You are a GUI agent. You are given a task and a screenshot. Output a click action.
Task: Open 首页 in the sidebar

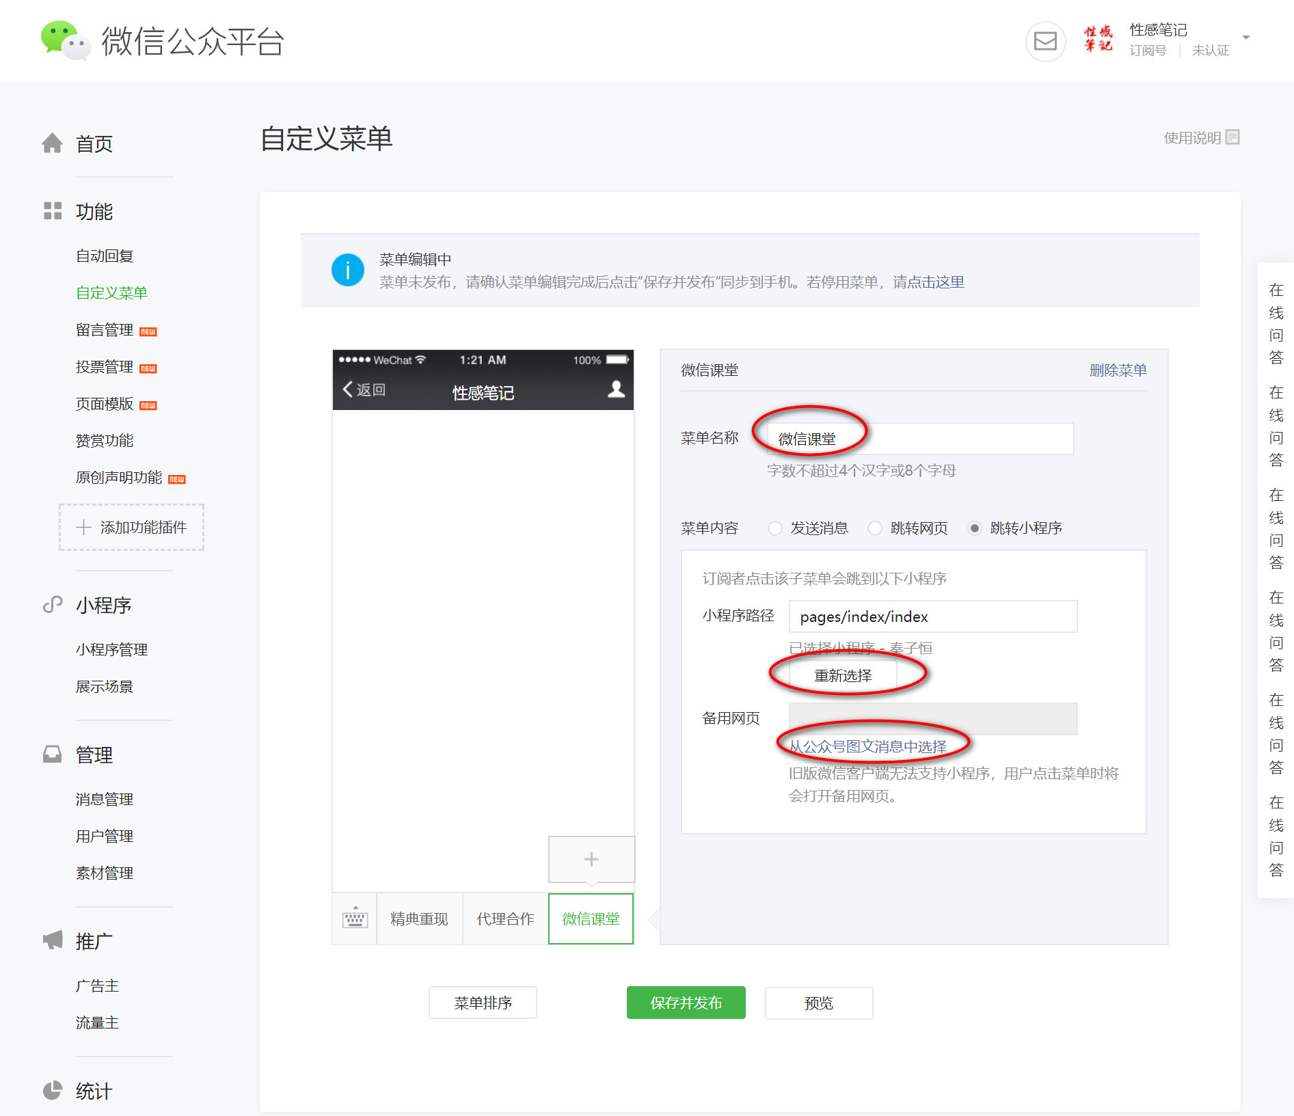tap(94, 144)
